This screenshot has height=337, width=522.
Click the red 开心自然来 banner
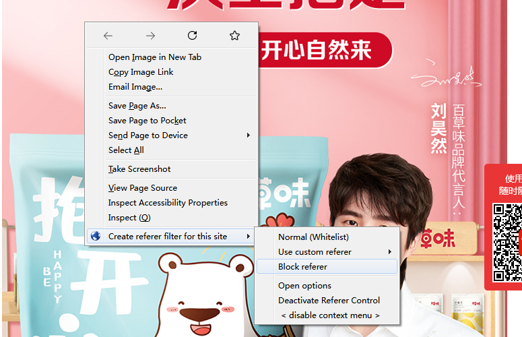pos(325,51)
